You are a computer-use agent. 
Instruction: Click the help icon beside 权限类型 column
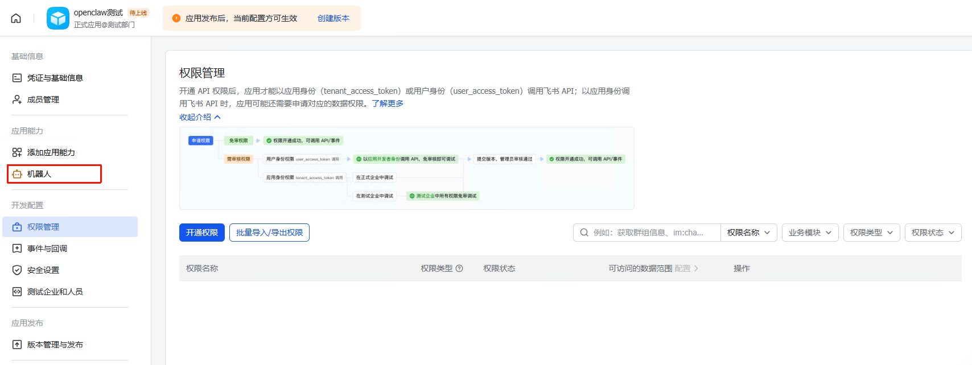(x=459, y=268)
